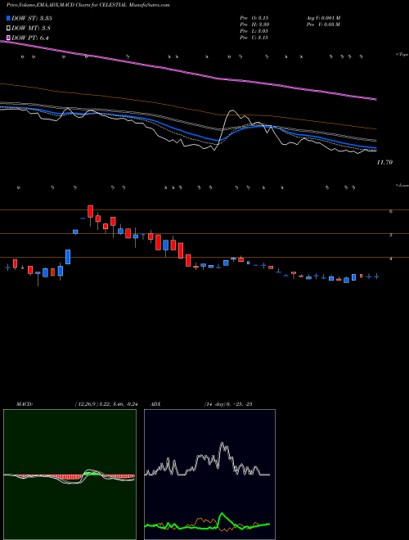Click the Pre O: 3.15 value
409x540 pixels.
pos(254,18)
